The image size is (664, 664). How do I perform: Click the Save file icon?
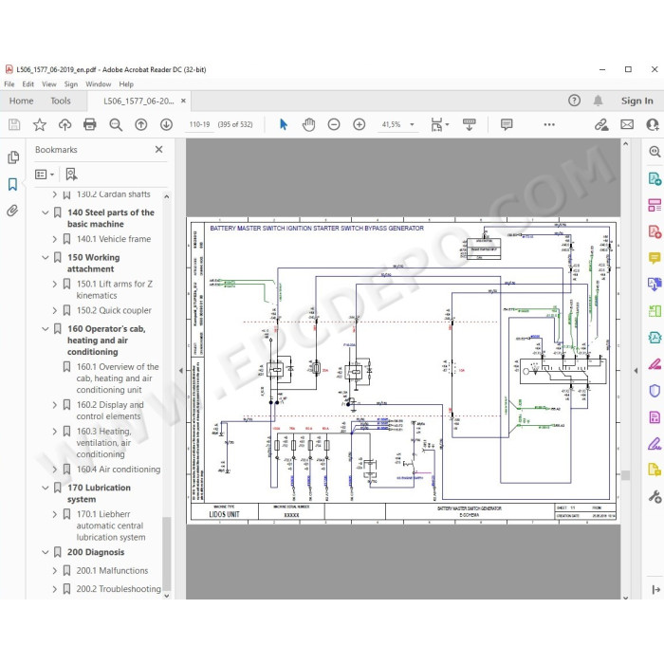[x=14, y=124]
